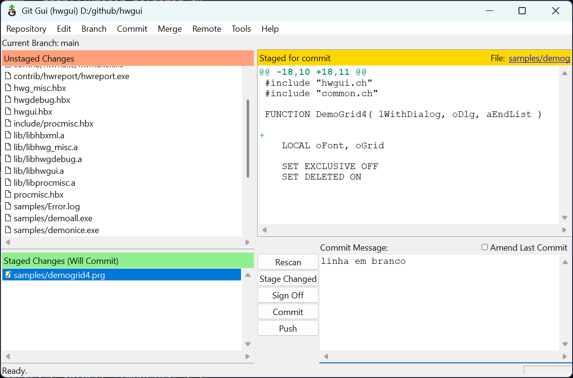The width and height of the screenshot is (573, 378).
Task: Select lib/libhwgui.a in the unstaged list
Action: pos(39,171)
